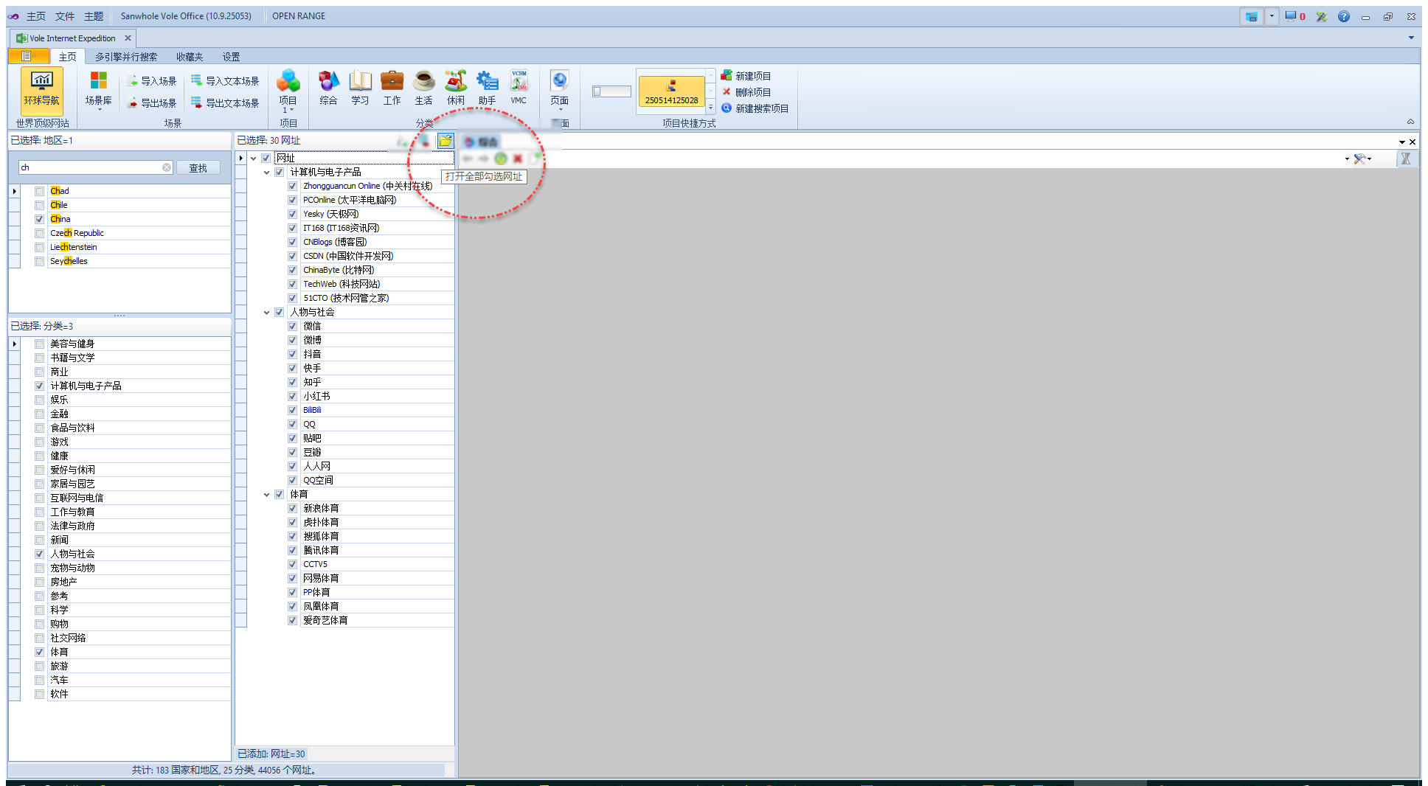Check the Chile region checkbox
1428x786 pixels.
[x=40, y=205]
